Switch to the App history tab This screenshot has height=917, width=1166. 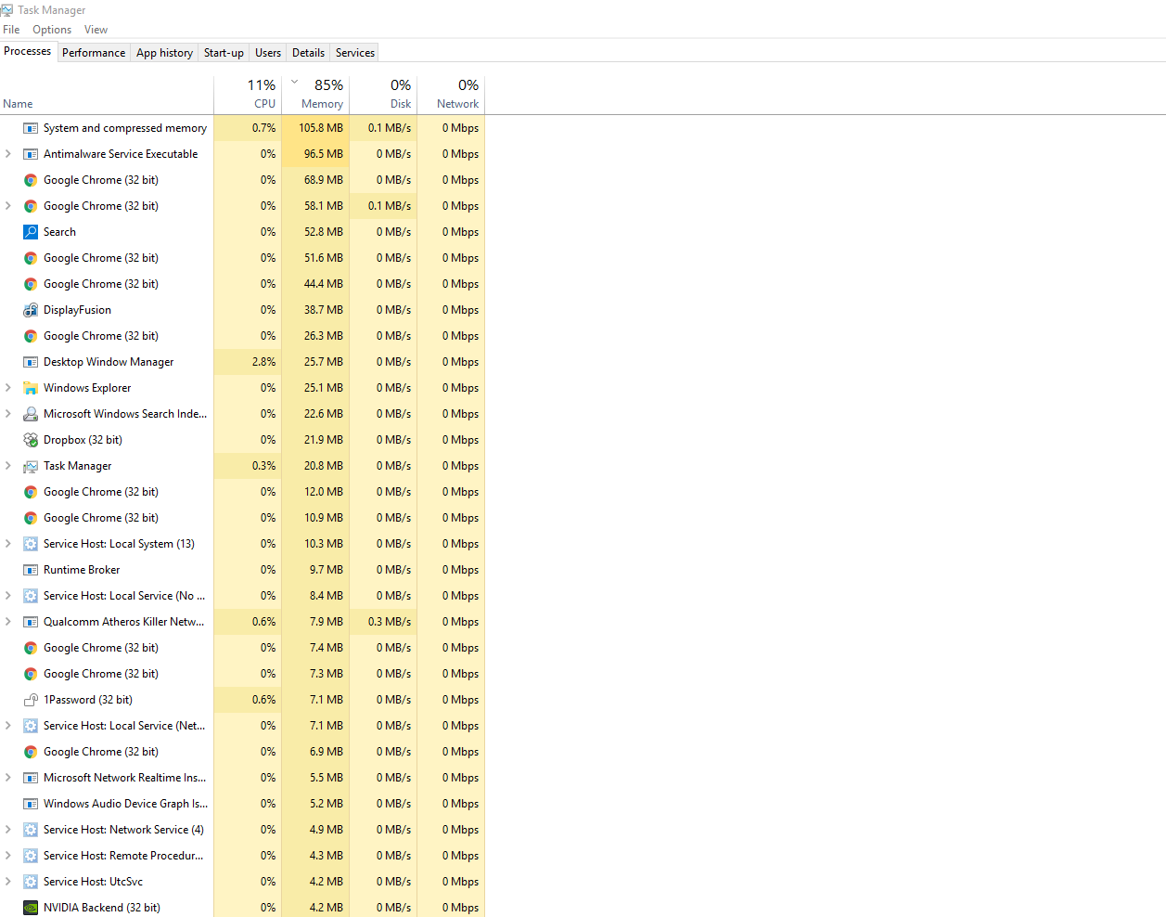(x=164, y=53)
